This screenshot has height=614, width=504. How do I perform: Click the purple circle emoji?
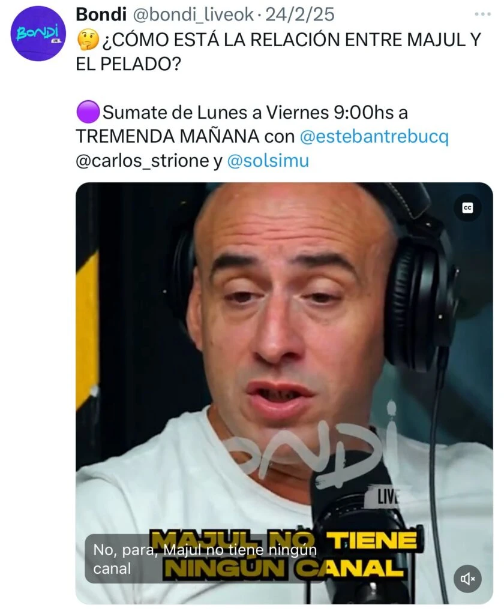click(x=88, y=112)
